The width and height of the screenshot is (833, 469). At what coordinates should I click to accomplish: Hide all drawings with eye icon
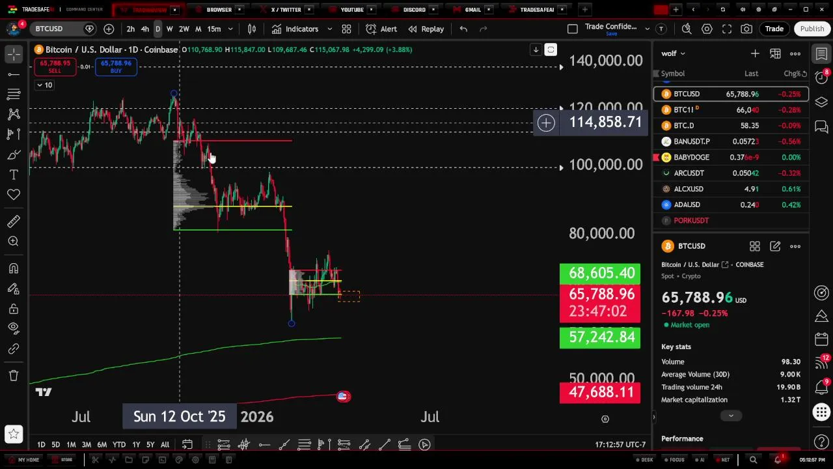pos(14,328)
